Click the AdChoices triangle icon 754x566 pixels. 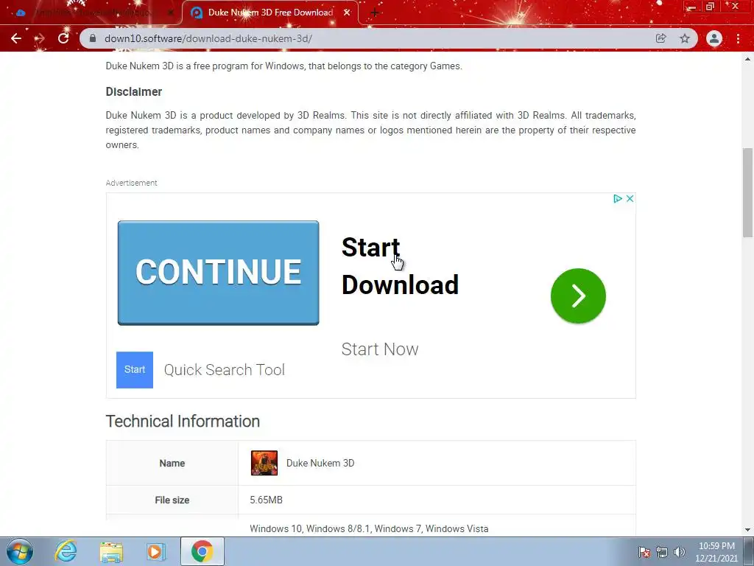point(618,199)
